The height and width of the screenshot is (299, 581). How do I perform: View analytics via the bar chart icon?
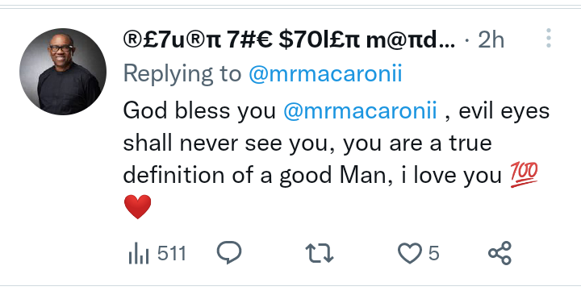tap(139, 254)
